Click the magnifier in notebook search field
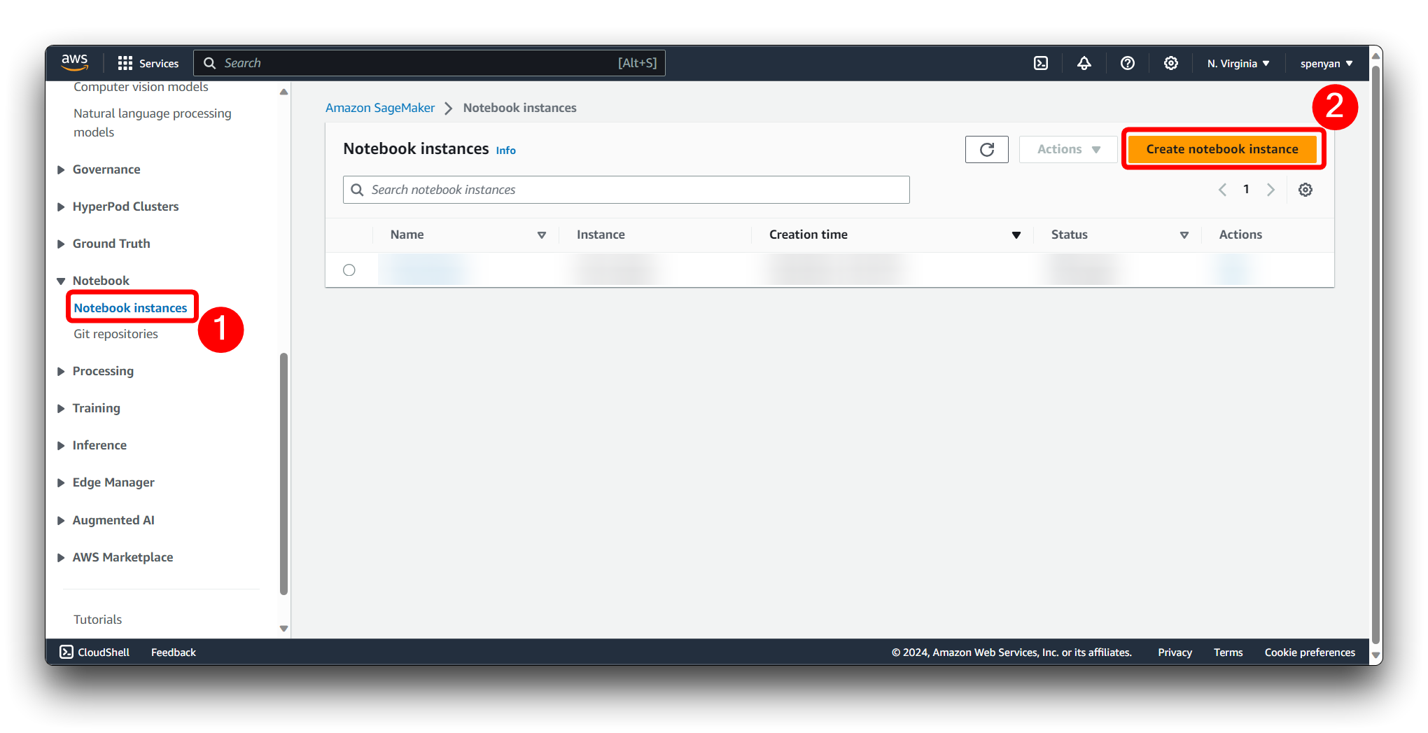Screen dimensions: 1428x733 [x=357, y=190]
